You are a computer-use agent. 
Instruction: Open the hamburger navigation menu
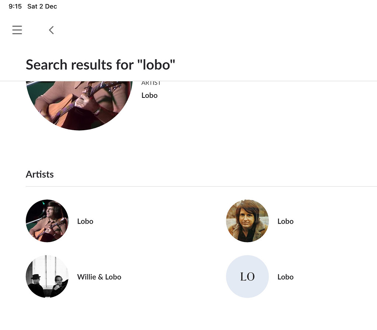click(x=17, y=30)
